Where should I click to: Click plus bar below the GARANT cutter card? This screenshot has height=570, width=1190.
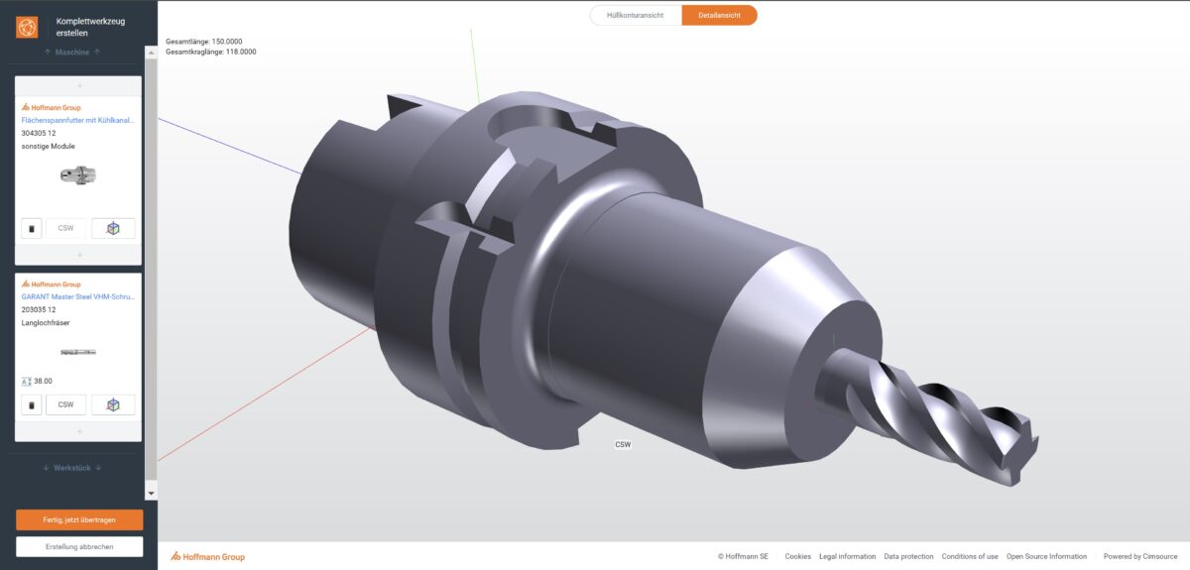coord(79,431)
